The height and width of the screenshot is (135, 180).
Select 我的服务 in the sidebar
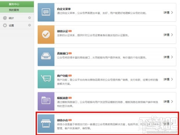(x=17, y=10)
